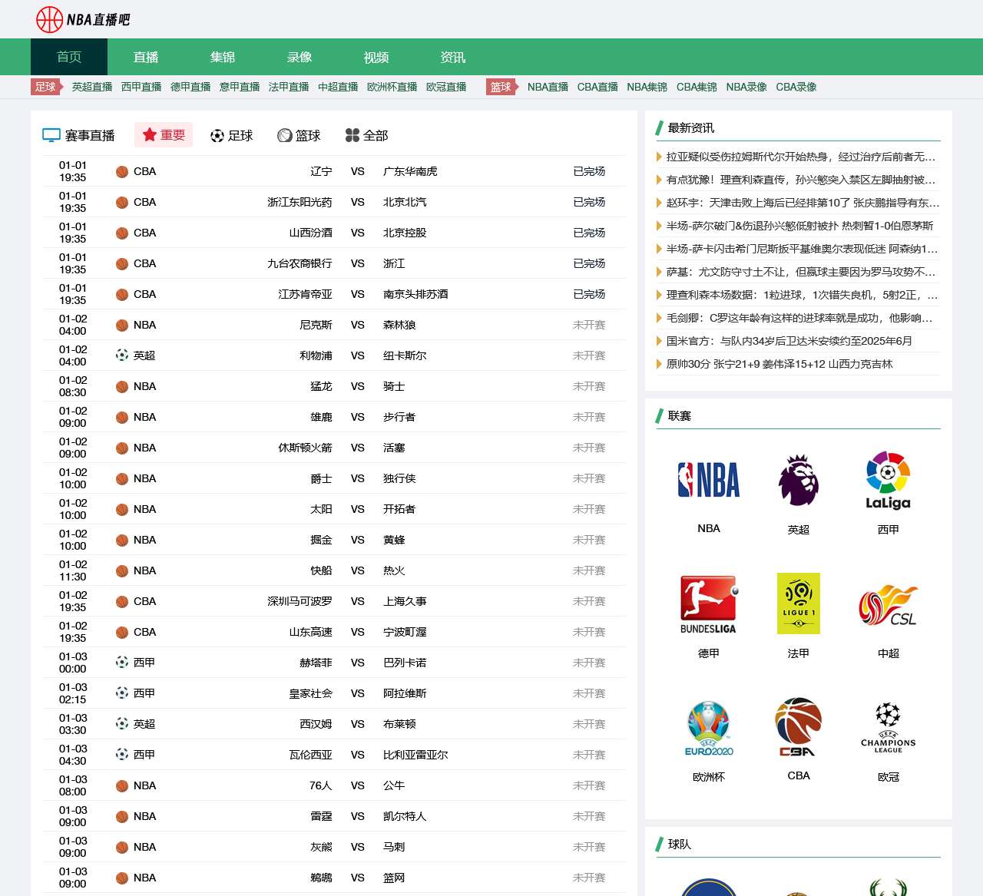Click basketball icon in 辽宁 vs 广东华南虎 row
The width and height of the screenshot is (983, 896).
(x=122, y=172)
